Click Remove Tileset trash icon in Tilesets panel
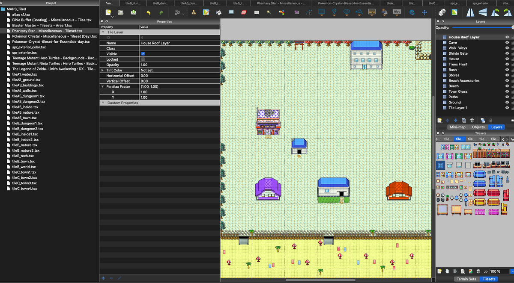This screenshot has width=514, height=283. (x=478, y=271)
